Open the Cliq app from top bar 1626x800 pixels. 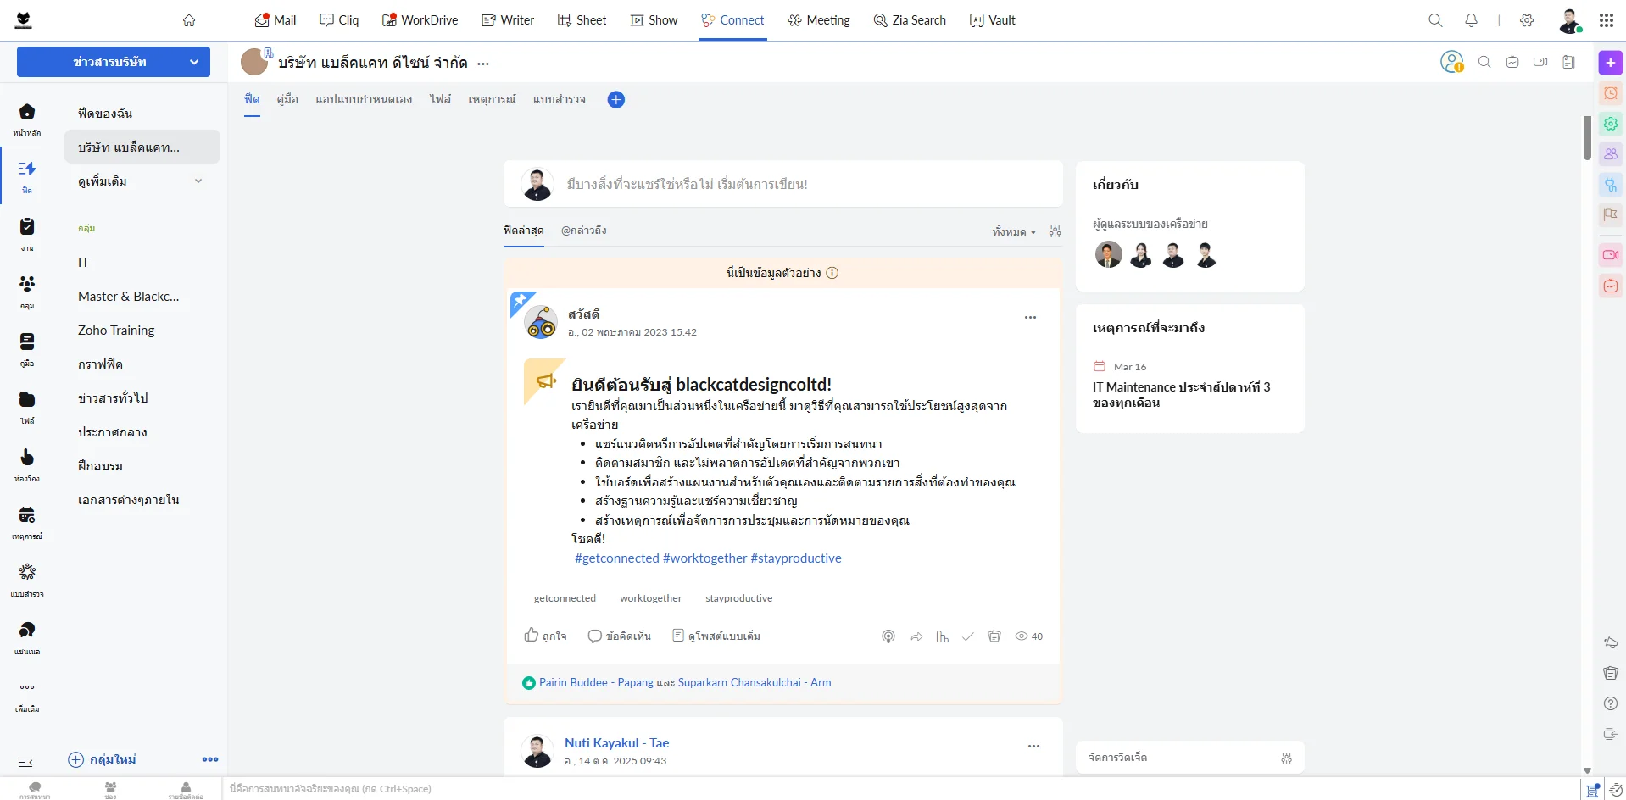pos(338,20)
